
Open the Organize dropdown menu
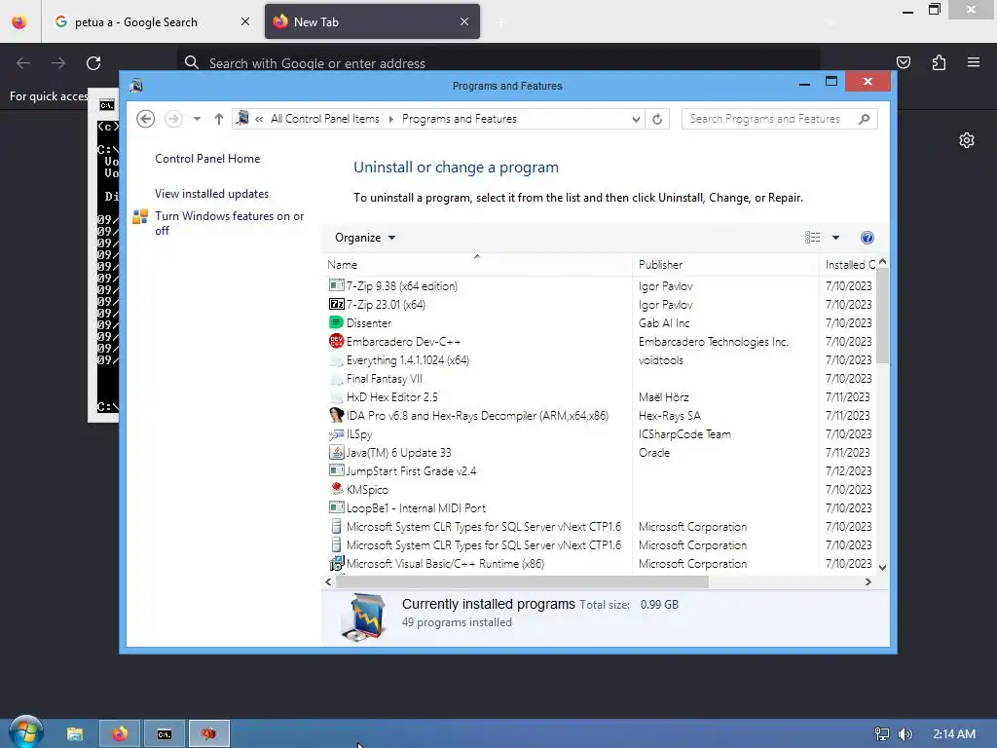(365, 238)
